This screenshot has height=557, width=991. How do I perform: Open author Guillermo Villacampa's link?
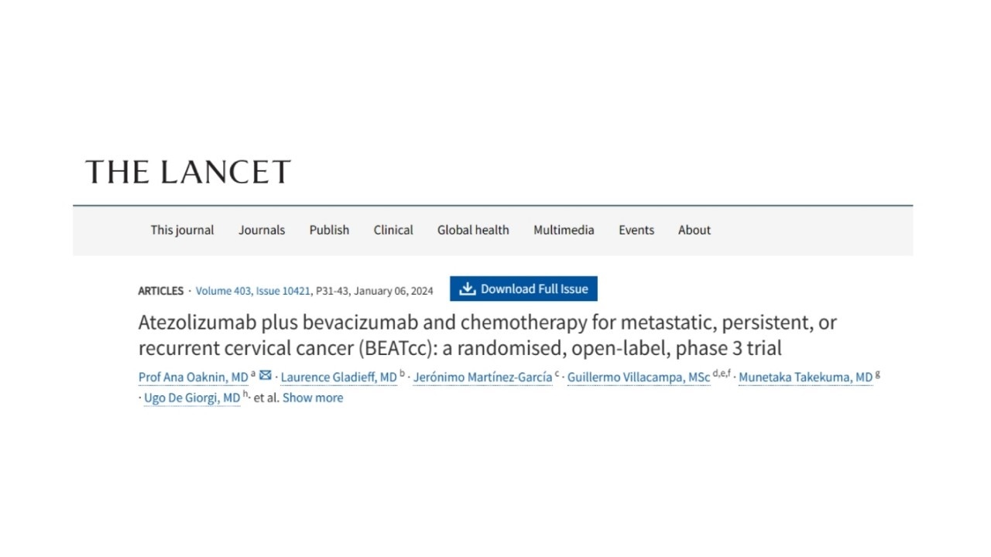[x=639, y=378]
